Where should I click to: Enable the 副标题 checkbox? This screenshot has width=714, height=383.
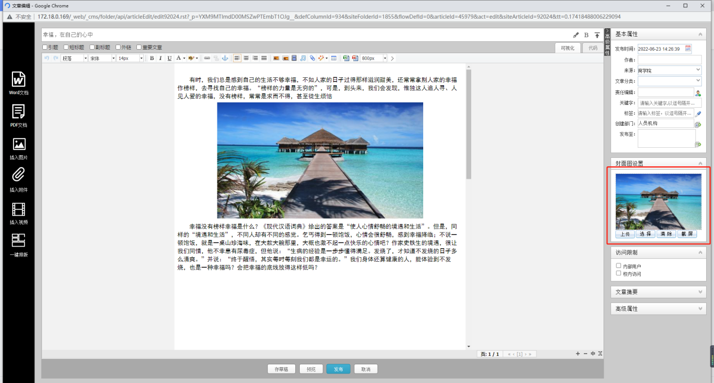click(92, 47)
